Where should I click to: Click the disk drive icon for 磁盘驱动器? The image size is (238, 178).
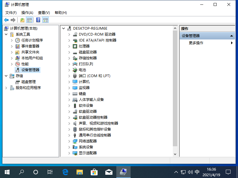(75, 52)
